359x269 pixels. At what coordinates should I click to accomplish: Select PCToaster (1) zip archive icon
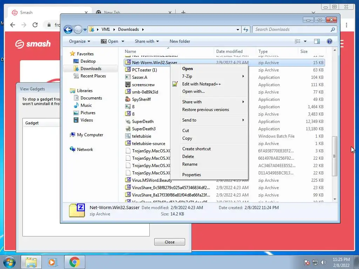(128, 70)
